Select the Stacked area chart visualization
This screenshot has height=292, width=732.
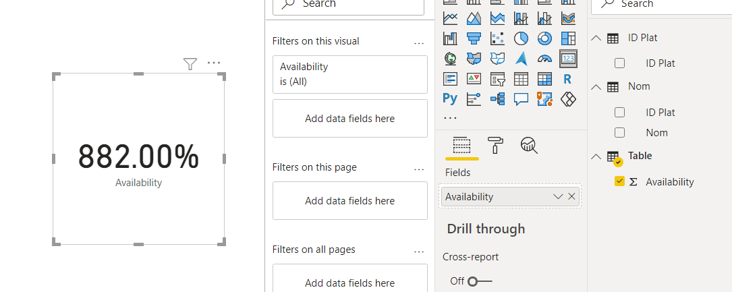(x=498, y=18)
